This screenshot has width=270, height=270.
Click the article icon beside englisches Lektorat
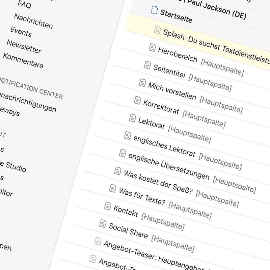click(x=128, y=136)
